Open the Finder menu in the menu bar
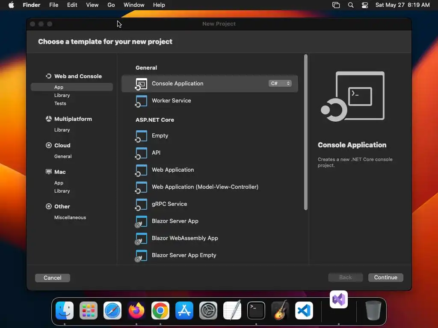This screenshot has width=438, height=328. point(31,5)
